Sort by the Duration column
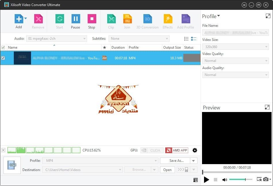Screen dimensions: 273x186 pyautogui.click(x=119, y=48)
